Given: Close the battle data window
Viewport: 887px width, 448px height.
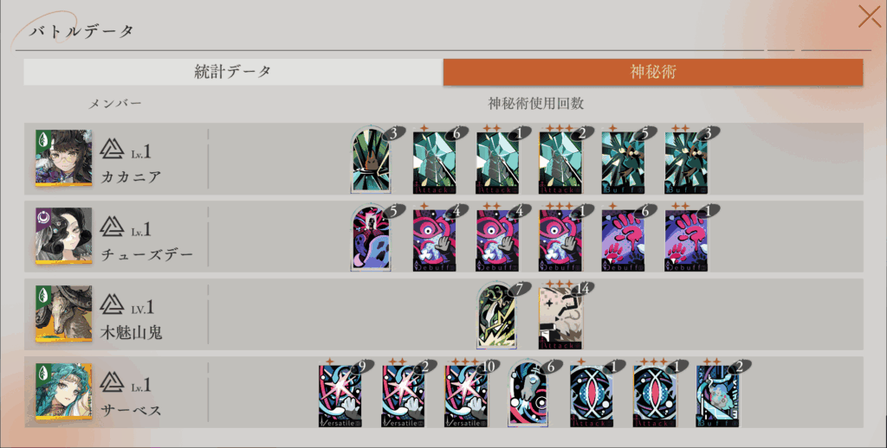Looking at the screenshot, I should (x=869, y=16).
